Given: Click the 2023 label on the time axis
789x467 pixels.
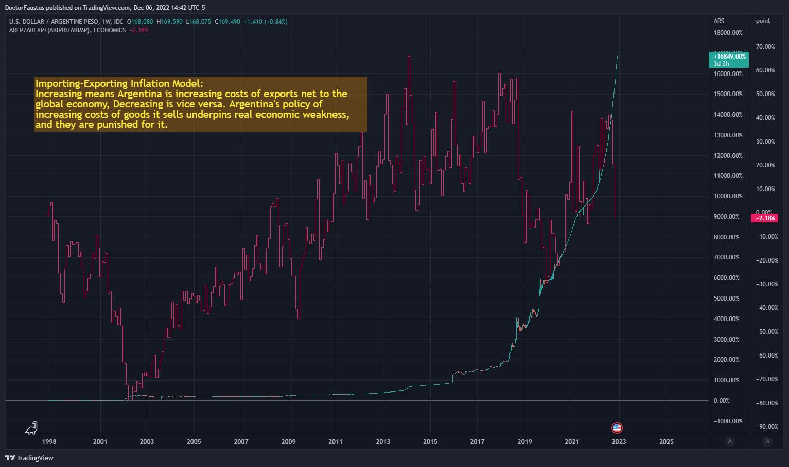Looking at the screenshot, I should (619, 441).
